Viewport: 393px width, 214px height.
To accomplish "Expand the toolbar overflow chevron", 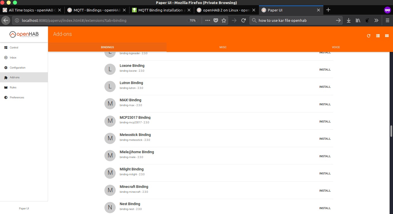I will point(376,21).
